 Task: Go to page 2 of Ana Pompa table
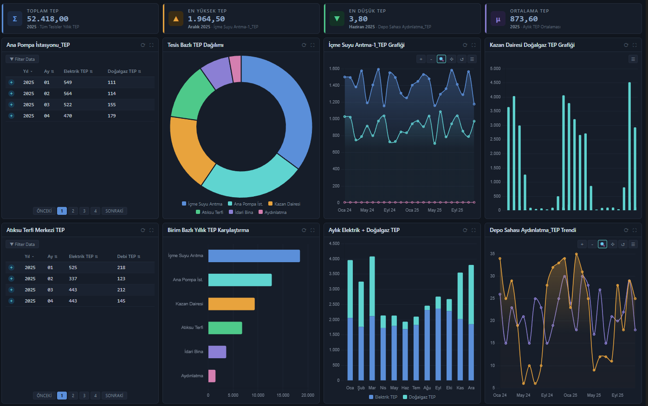[73, 211]
